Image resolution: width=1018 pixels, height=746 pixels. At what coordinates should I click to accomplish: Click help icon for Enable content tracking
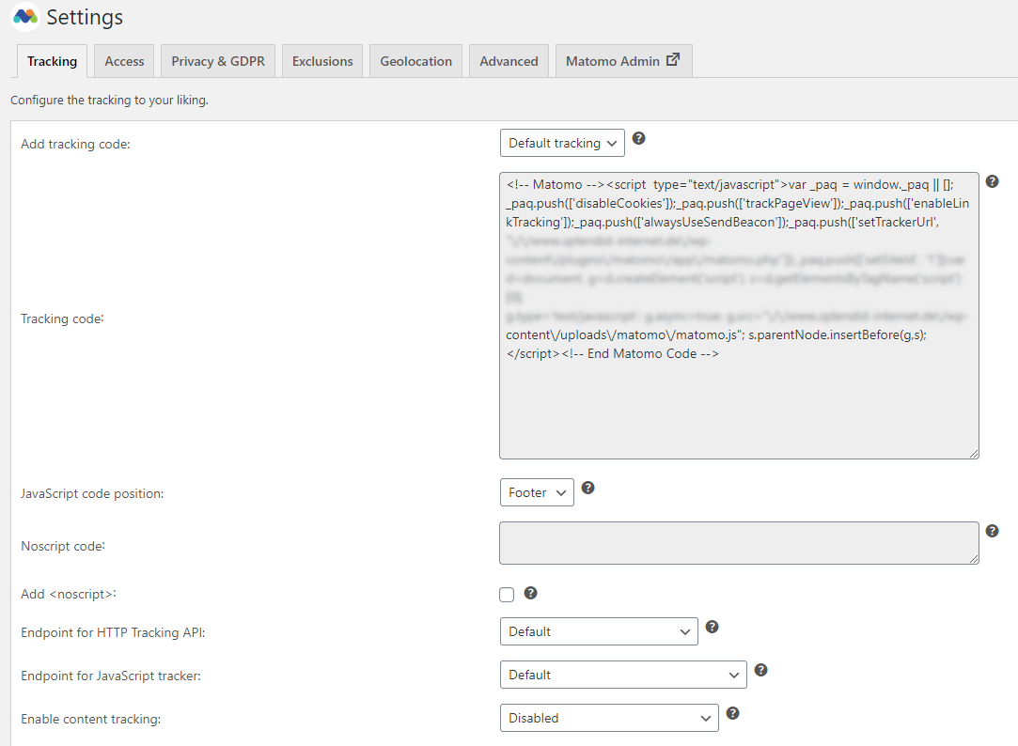733,713
